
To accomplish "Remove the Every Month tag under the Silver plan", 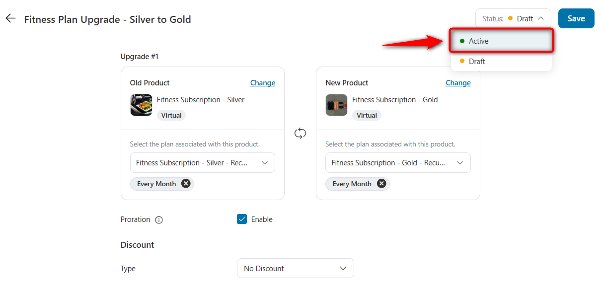I will pyautogui.click(x=185, y=183).
